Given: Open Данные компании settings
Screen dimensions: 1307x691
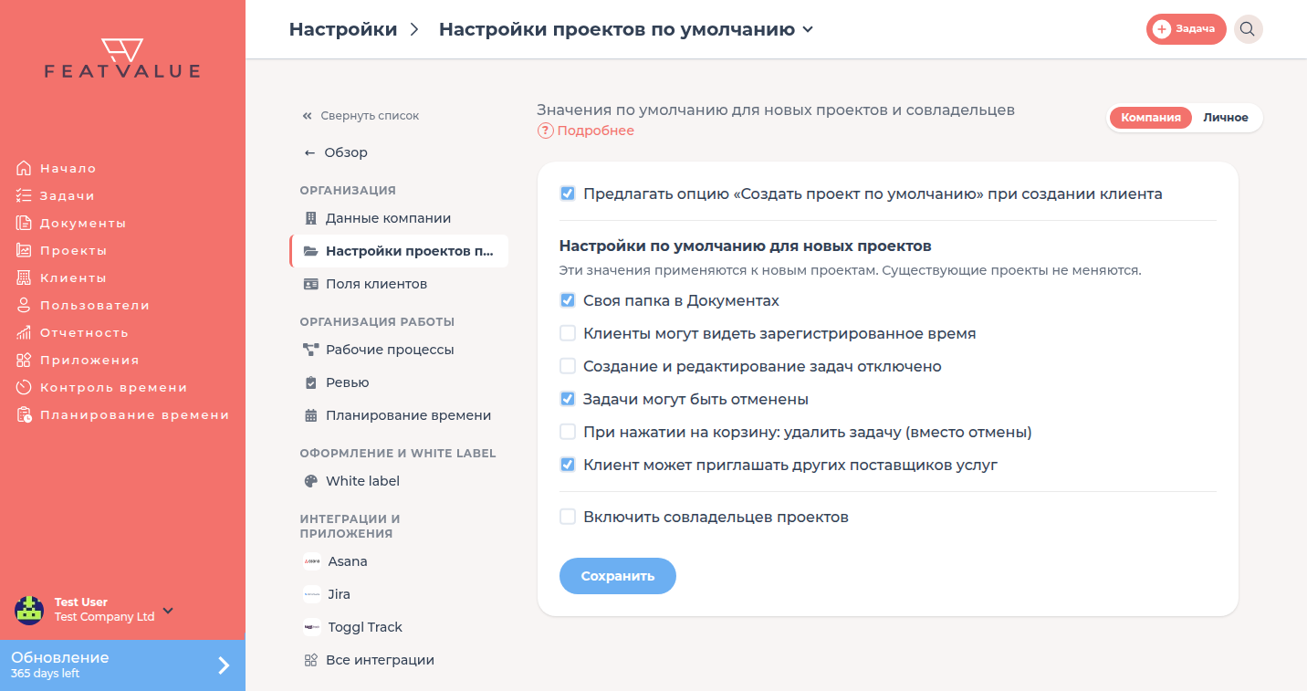Looking at the screenshot, I should coord(399,218).
